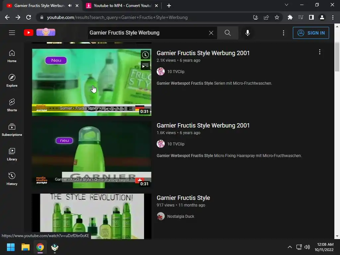
Task: Click the YouTube logo
Action: pos(29,33)
